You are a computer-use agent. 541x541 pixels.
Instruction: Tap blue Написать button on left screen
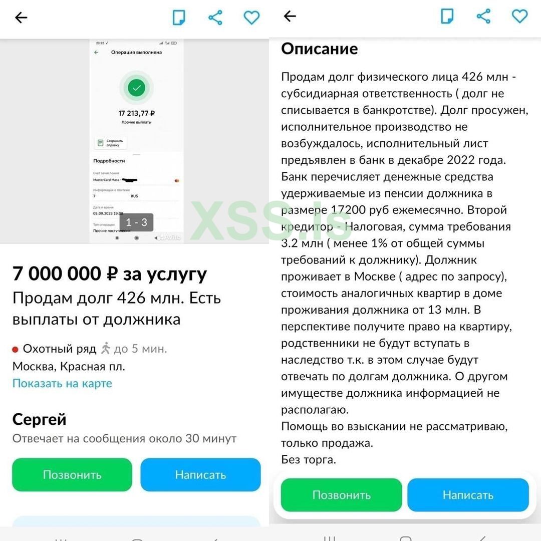click(200, 475)
